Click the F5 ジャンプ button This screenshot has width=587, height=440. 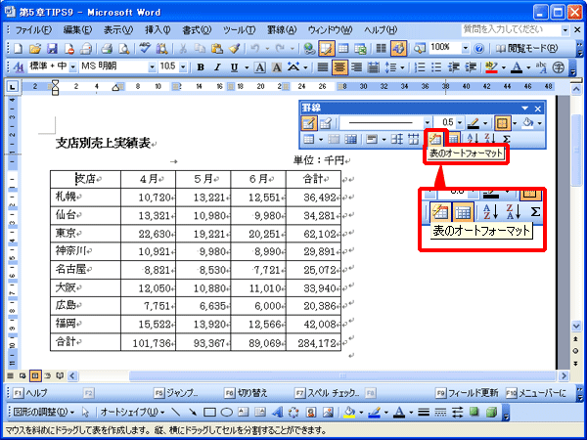[x=176, y=393]
